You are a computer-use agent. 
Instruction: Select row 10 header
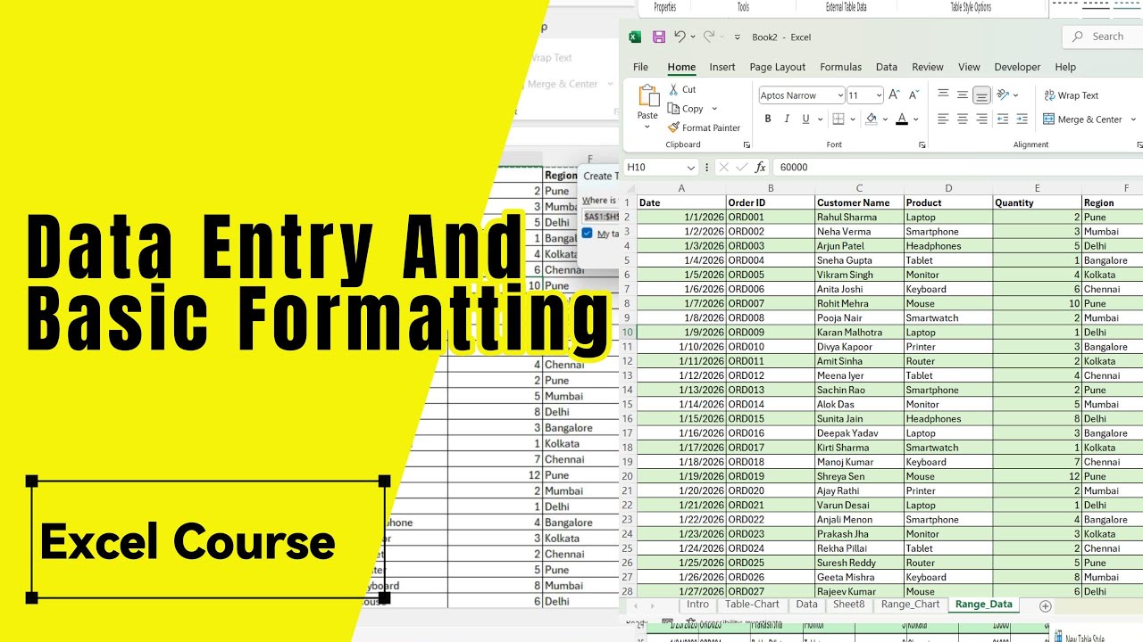(x=627, y=333)
